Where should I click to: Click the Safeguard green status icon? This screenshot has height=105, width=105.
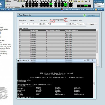84,15
